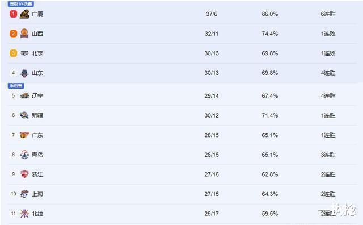
Task: Click the blue 季后赛 section label
Action: [16, 86]
